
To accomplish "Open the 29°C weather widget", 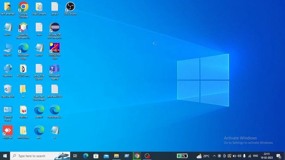I will point(203,156).
